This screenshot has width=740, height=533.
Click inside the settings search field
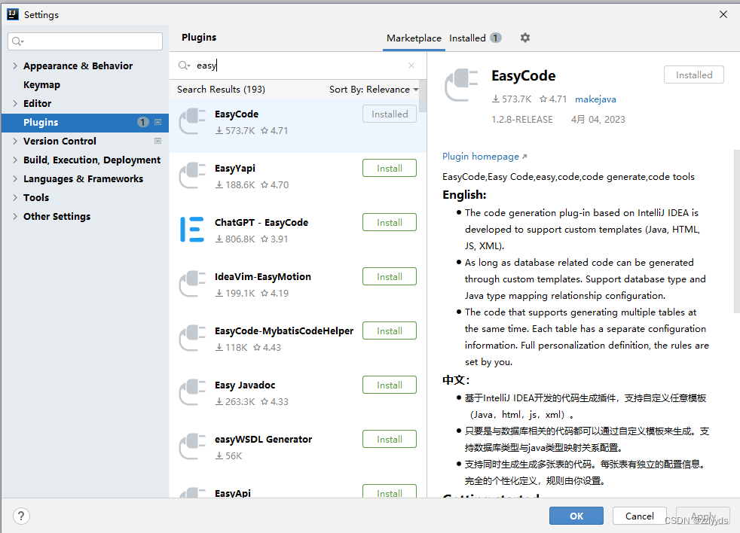point(84,40)
